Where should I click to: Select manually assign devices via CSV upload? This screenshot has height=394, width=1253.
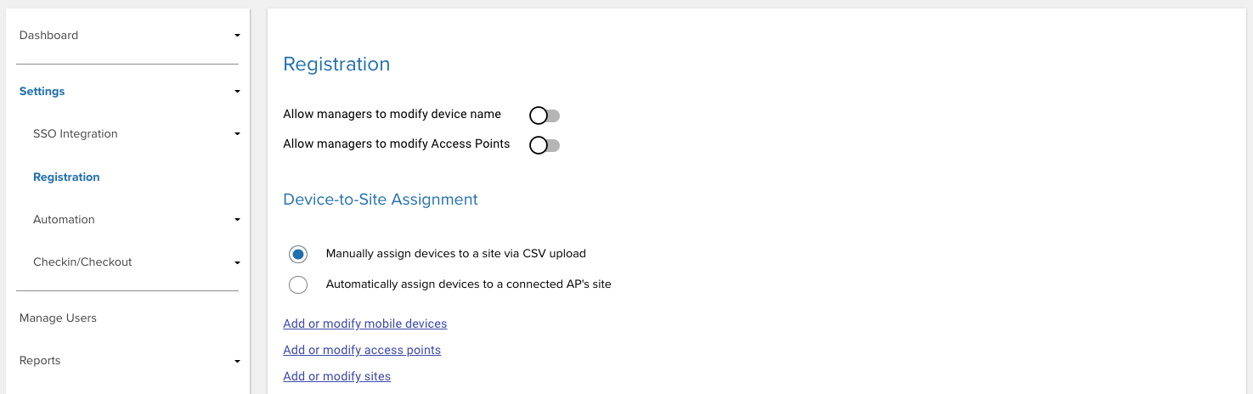(x=297, y=254)
